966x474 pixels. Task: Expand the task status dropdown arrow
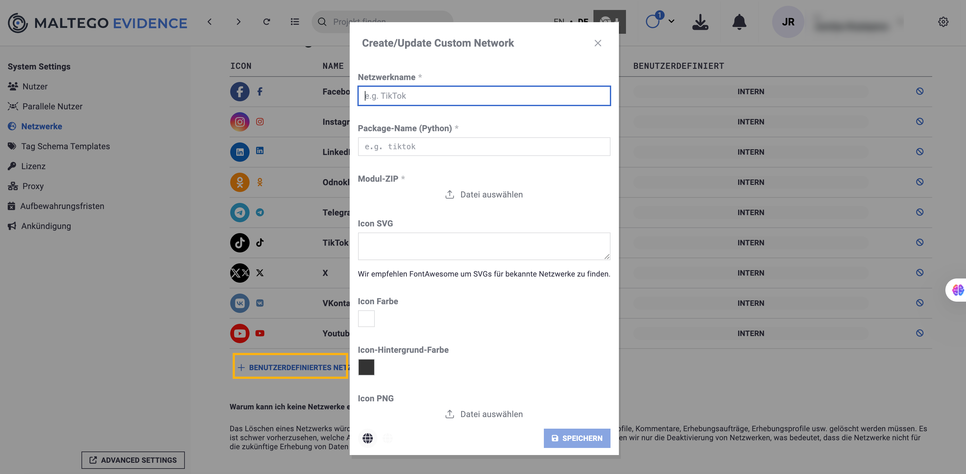tap(671, 21)
